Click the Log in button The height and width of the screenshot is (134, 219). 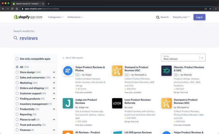pos(199,17)
